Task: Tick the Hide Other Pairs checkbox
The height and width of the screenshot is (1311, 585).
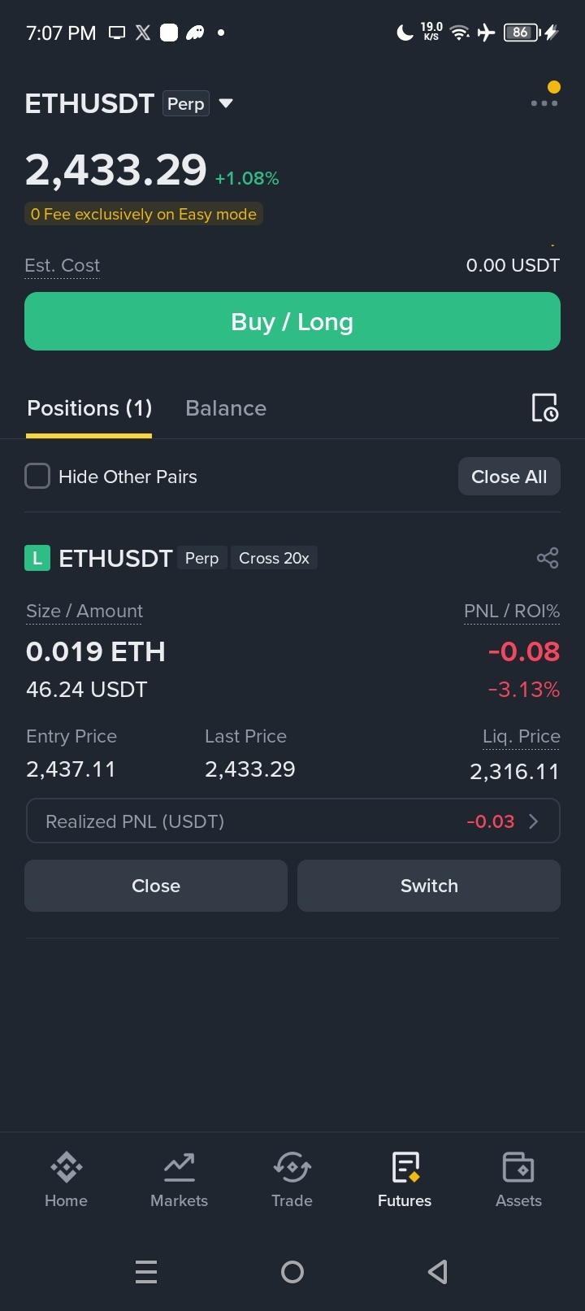Action: tap(37, 477)
